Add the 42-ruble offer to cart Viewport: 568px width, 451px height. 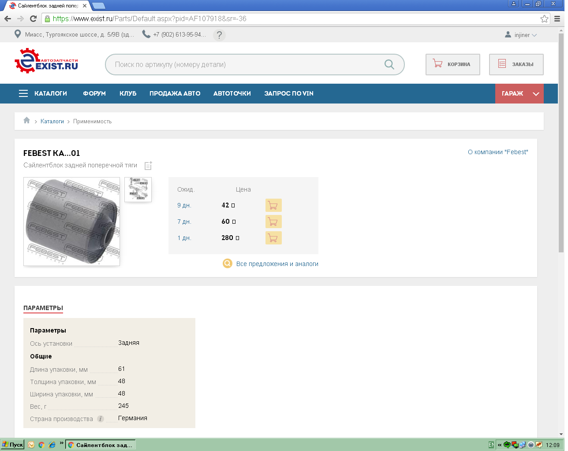pyautogui.click(x=273, y=205)
